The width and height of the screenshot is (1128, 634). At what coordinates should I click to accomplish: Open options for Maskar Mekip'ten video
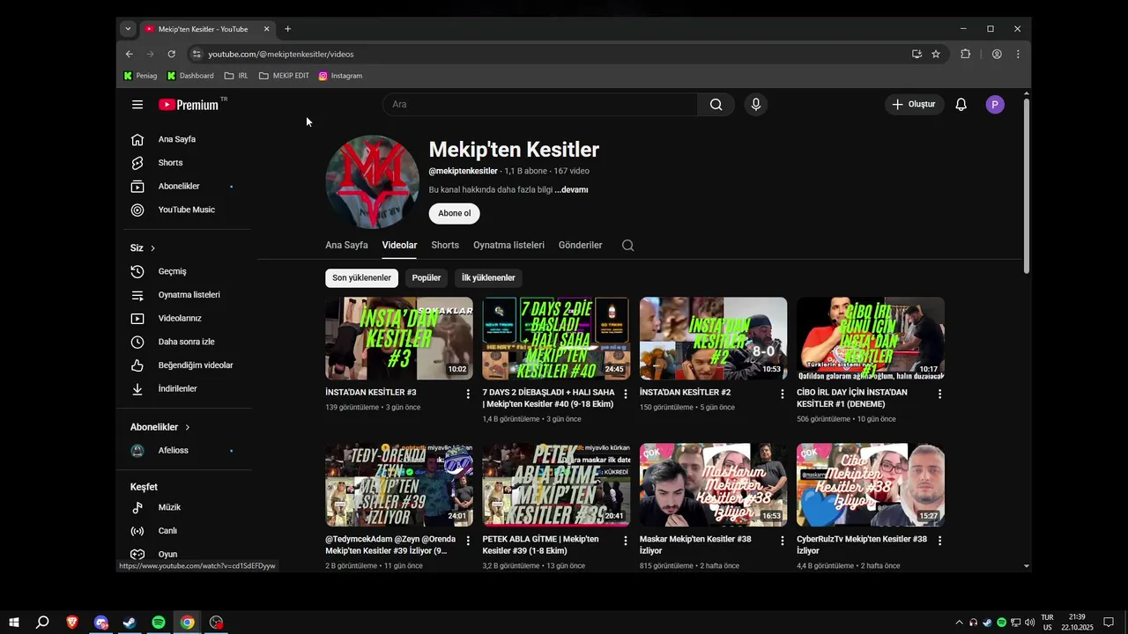(x=782, y=541)
